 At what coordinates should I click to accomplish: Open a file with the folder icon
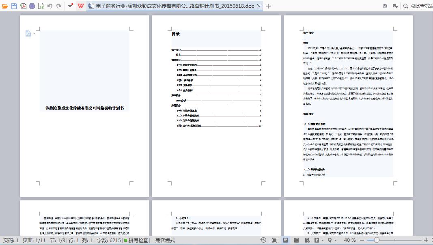click(5, 6)
